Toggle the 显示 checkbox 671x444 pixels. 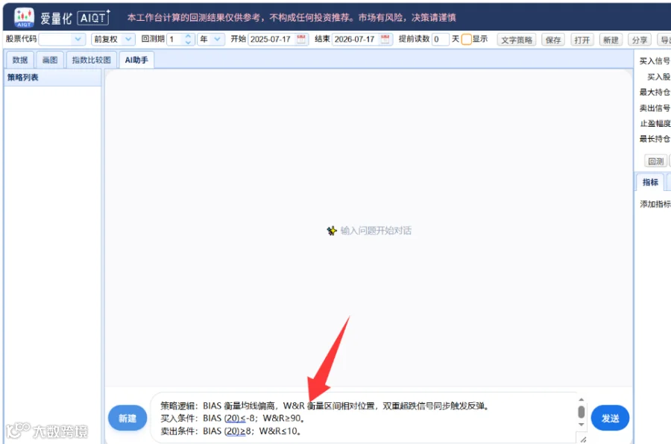click(467, 40)
